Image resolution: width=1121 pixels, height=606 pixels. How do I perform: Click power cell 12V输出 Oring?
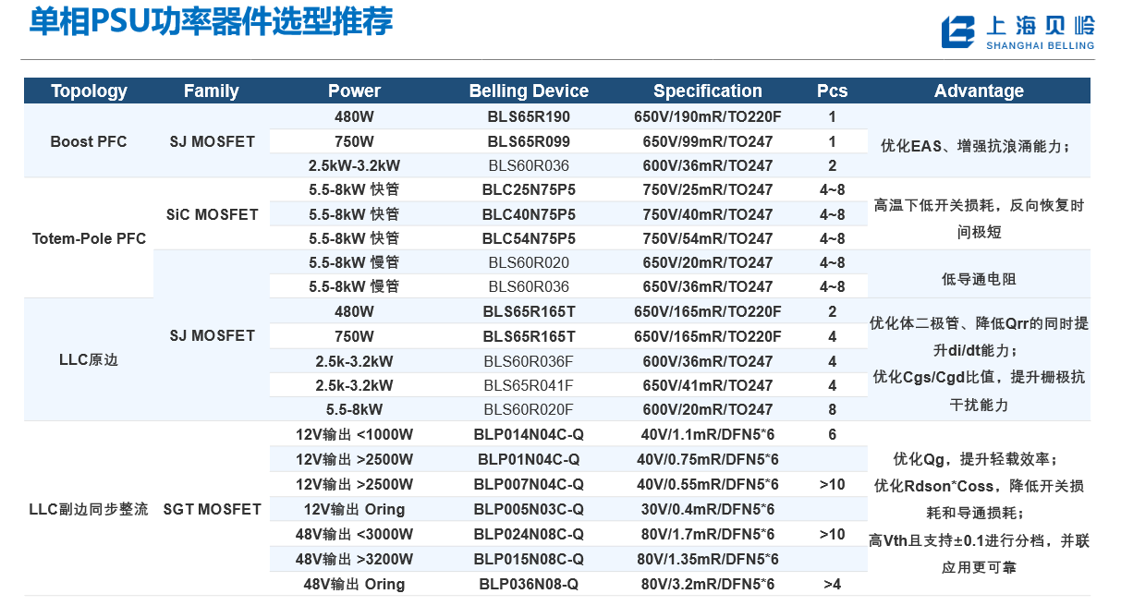pyautogui.click(x=354, y=509)
